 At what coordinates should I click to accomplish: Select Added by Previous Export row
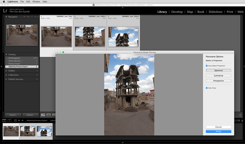coord(22,67)
